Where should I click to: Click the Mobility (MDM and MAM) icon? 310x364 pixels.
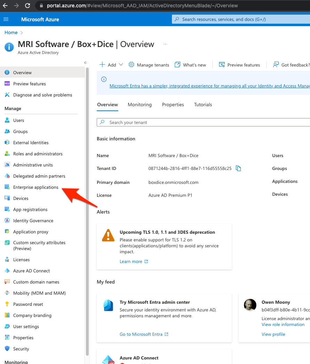coord(7,293)
